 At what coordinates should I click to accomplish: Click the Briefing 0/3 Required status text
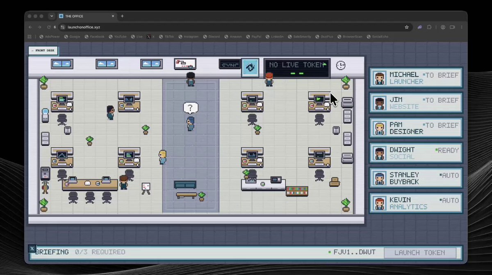(x=80, y=252)
